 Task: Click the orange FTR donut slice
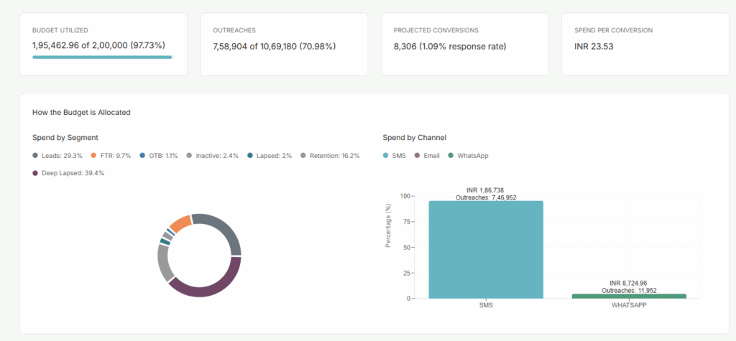point(180,222)
